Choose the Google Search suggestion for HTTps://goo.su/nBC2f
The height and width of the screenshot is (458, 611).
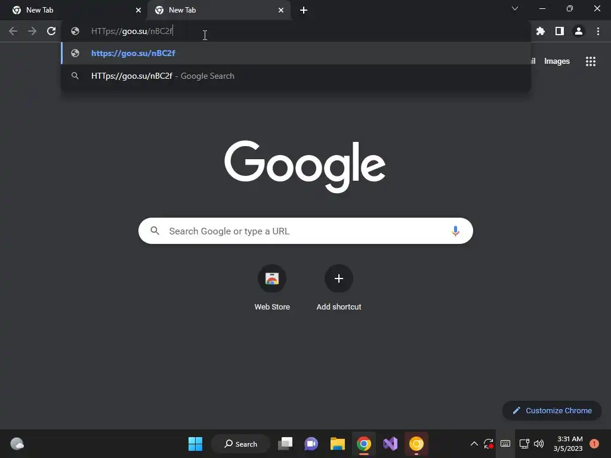pos(296,76)
